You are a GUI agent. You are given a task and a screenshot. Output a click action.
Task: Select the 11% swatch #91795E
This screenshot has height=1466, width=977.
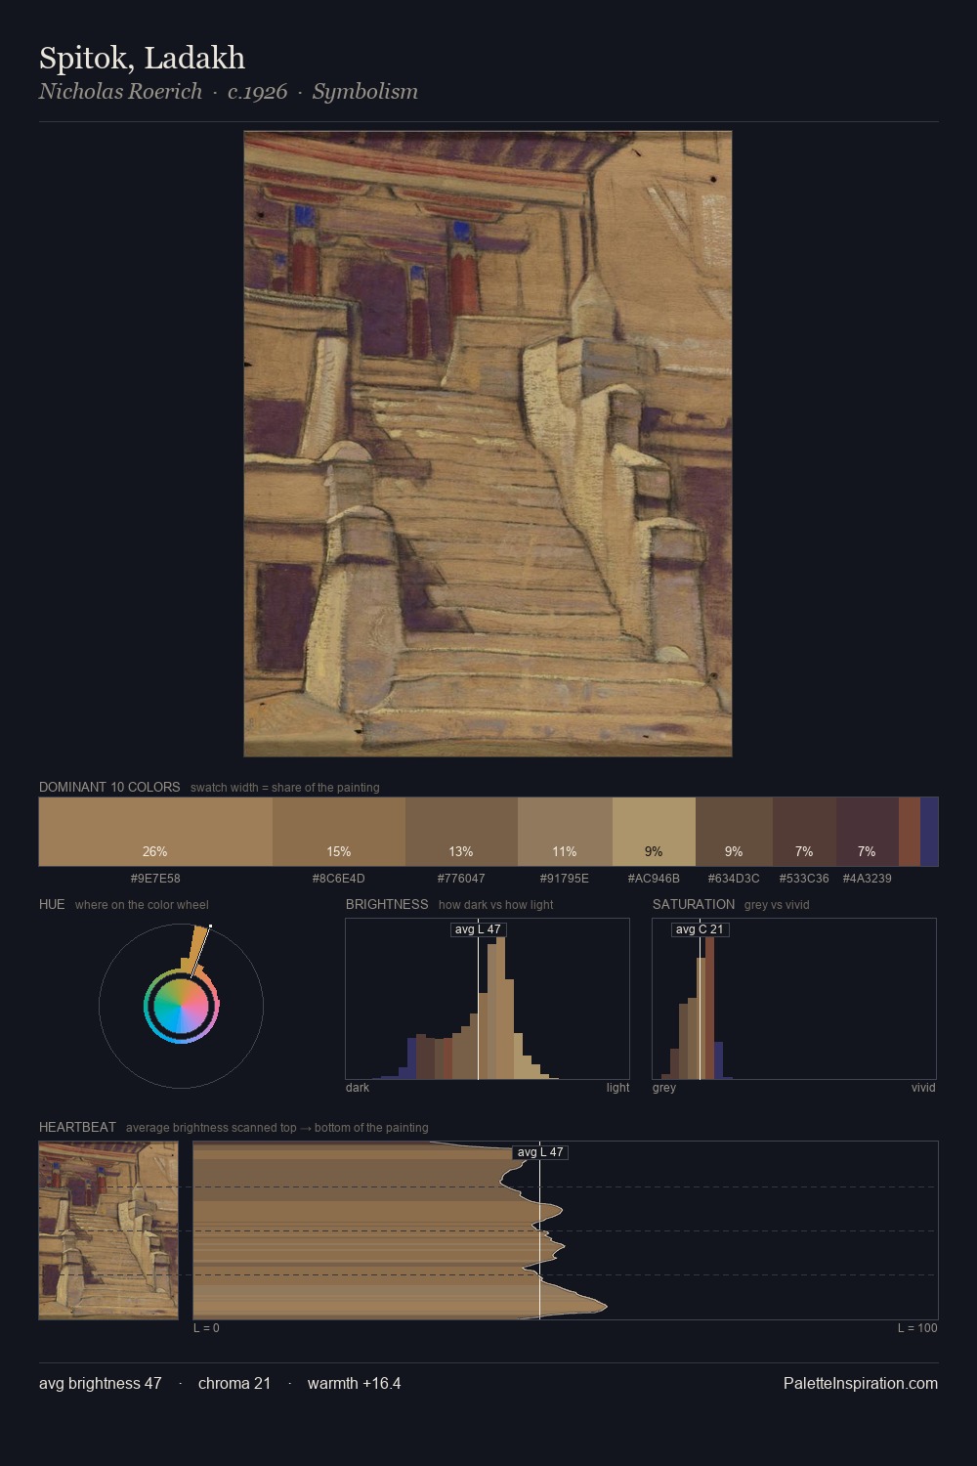point(565,832)
